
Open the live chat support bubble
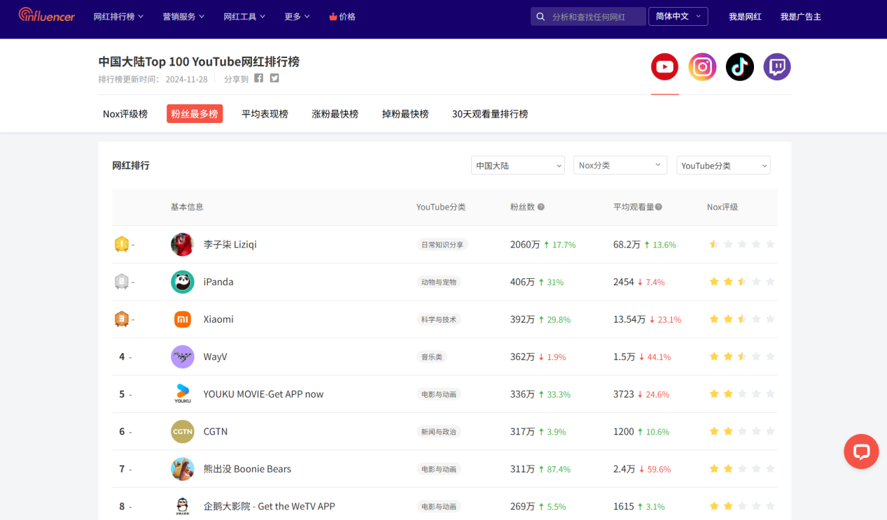pyautogui.click(x=860, y=452)
